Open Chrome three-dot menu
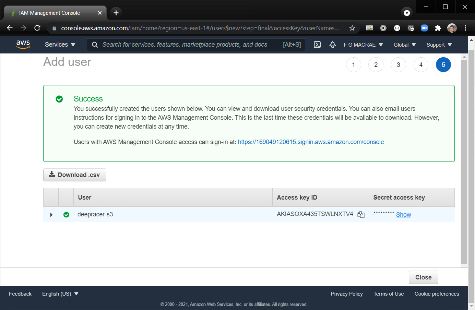The image size is (475, 310). (x=465, y=28)
